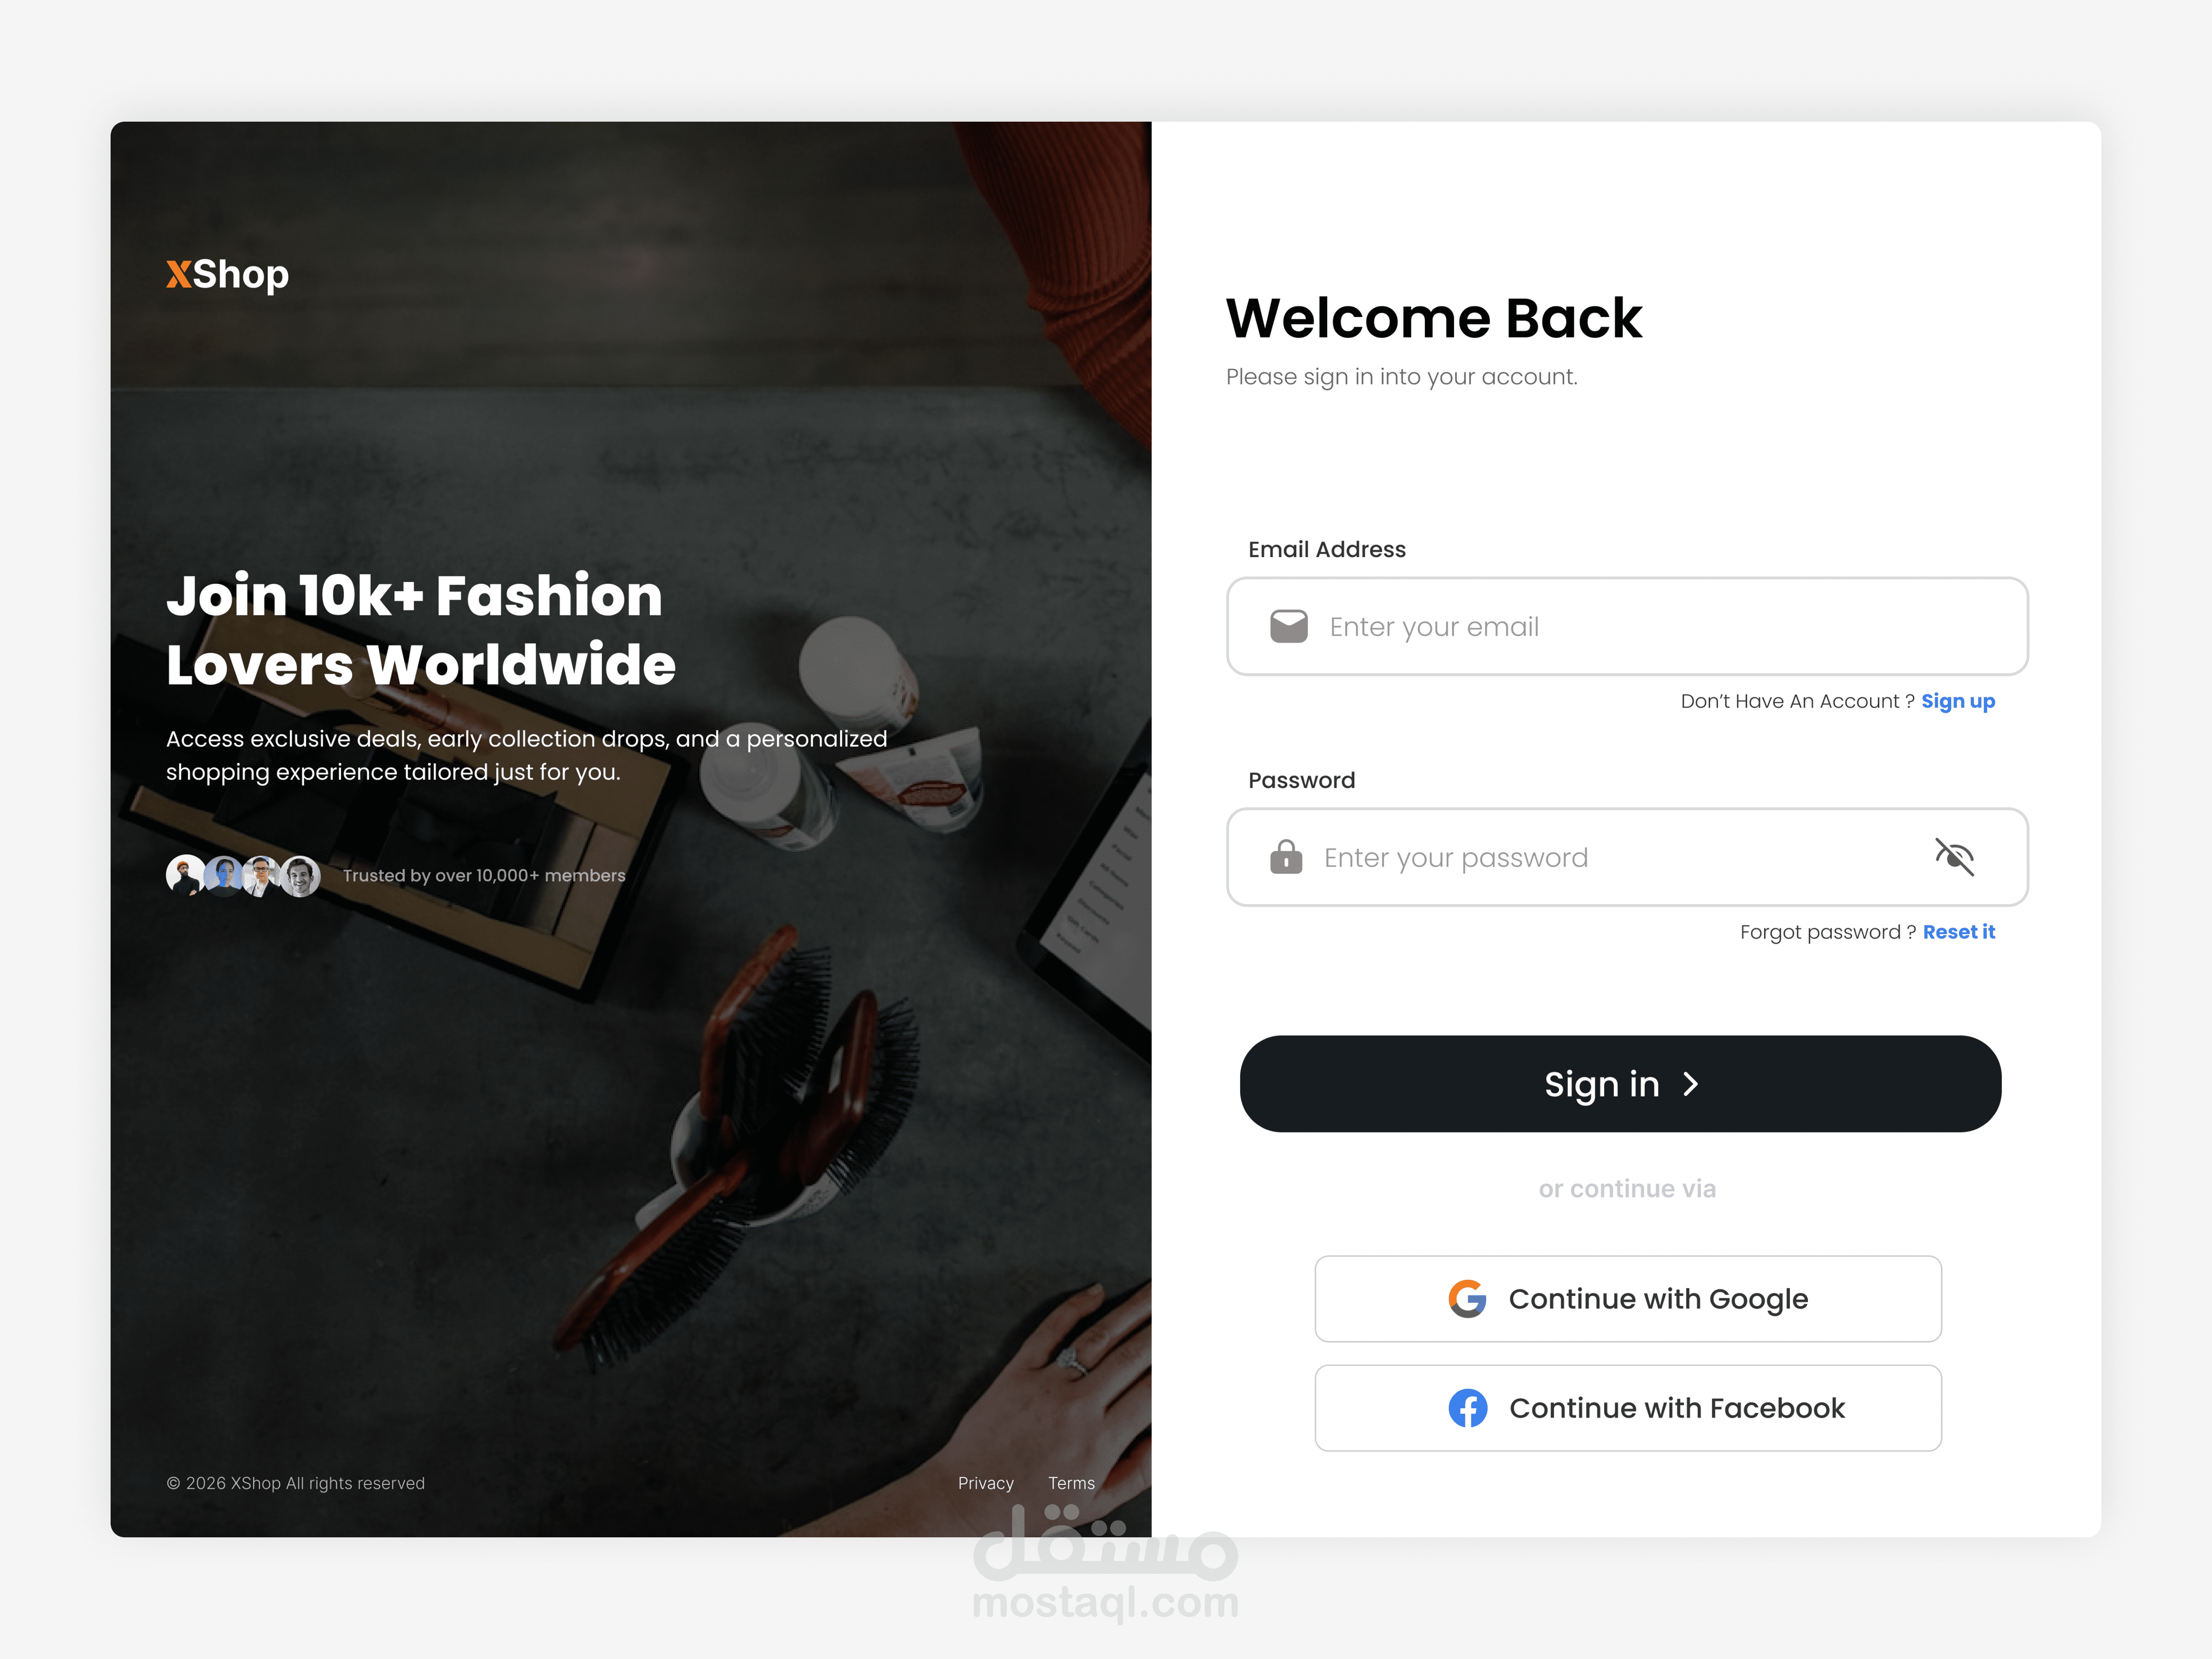Viewport: 2212px width, 1659px height.
Task: Click the Google logo icon
Action: point(1467,1298)
